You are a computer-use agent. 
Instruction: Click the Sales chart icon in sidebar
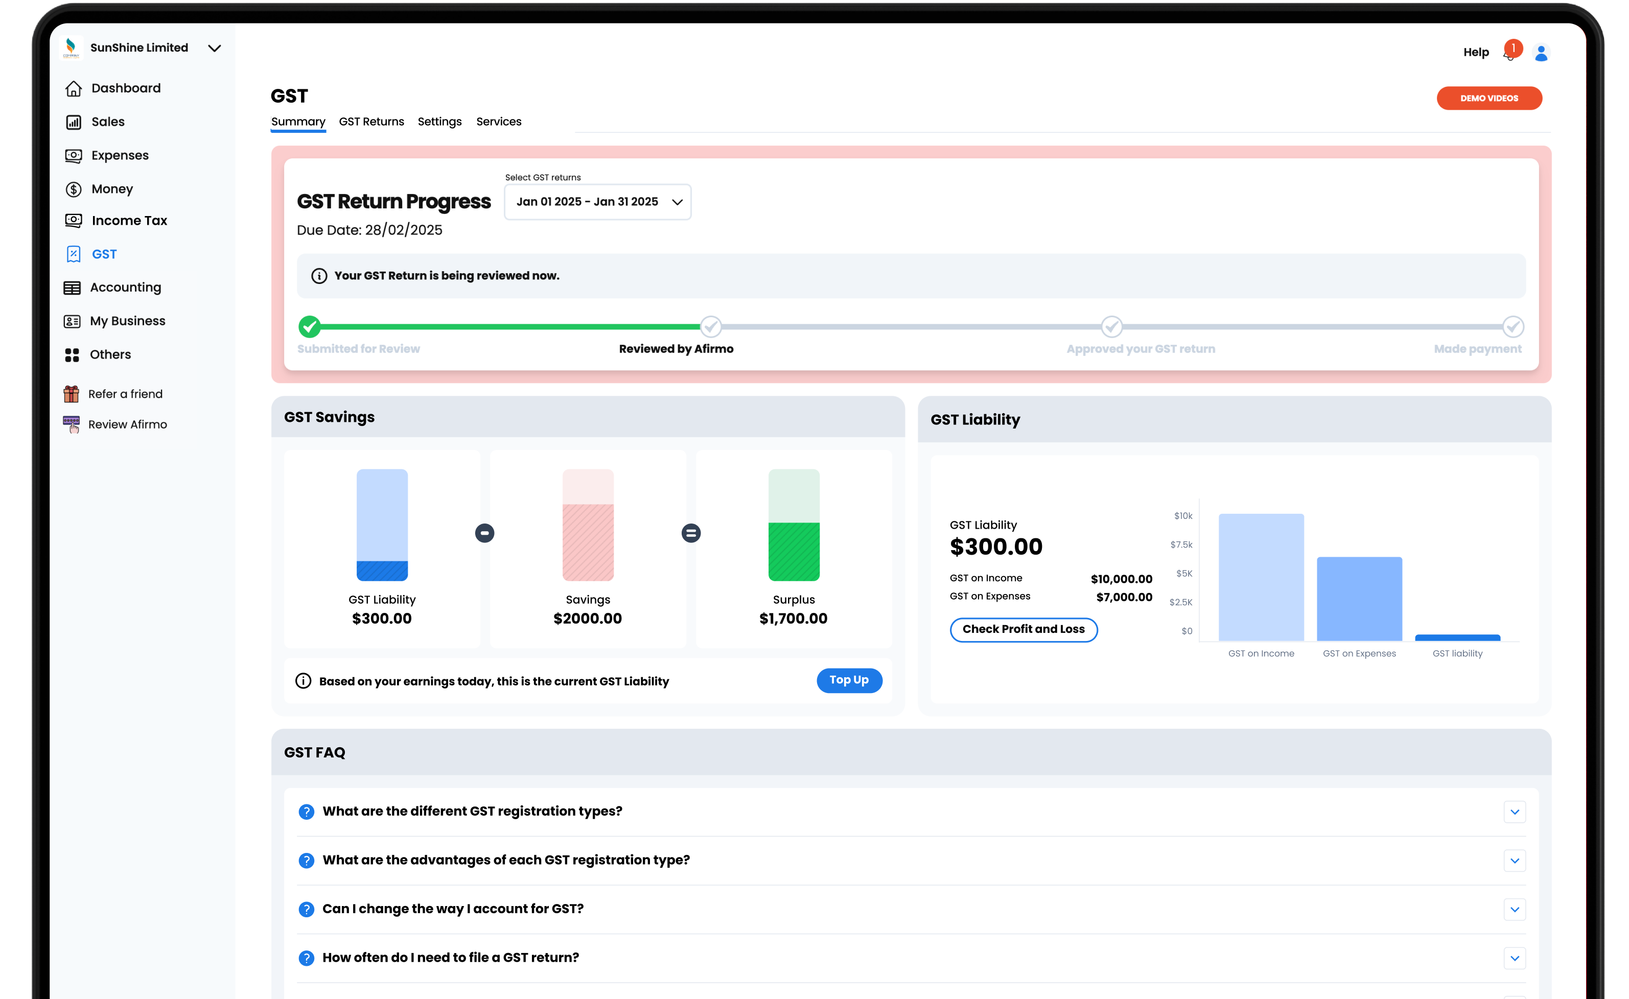pyautogui.click(x=74, y=122)
